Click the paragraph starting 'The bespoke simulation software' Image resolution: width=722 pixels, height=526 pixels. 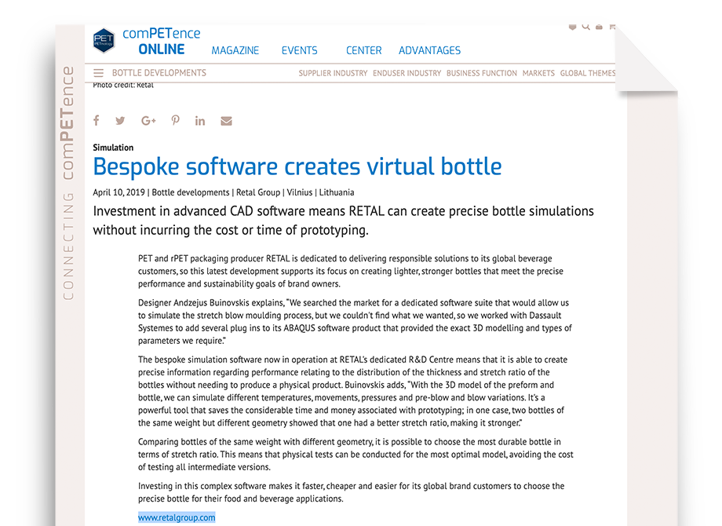(352, 391)
